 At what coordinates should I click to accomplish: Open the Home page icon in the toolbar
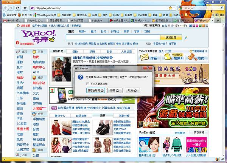[x=25, y=8]
